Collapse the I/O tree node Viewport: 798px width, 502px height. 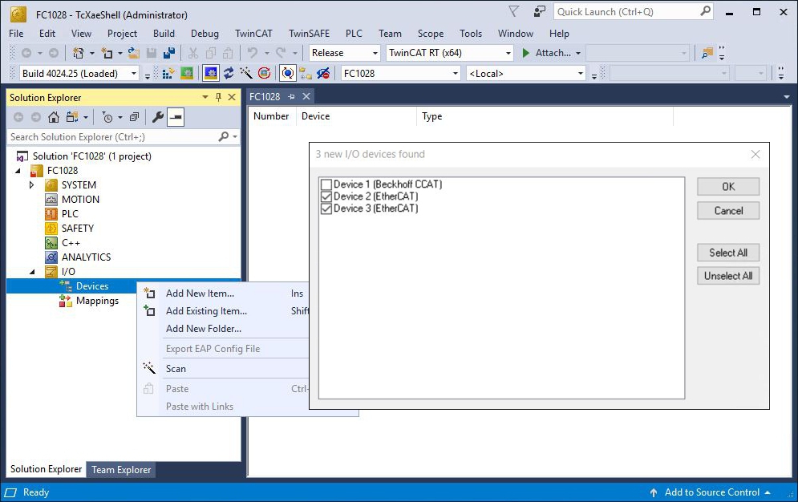click(32, 272)
